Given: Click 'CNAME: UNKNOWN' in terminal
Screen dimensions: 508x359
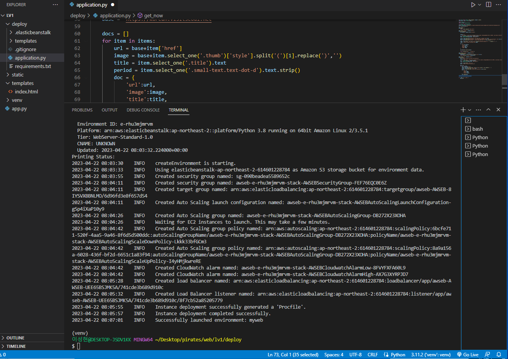Looking at the screenshot, I should 96,143.
